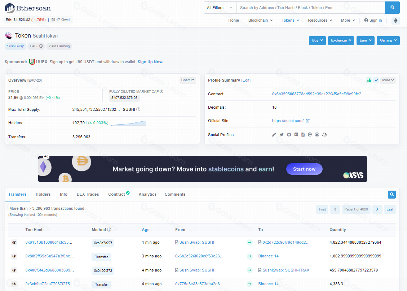Open the GitHub social profile icon

coord(289,135)
